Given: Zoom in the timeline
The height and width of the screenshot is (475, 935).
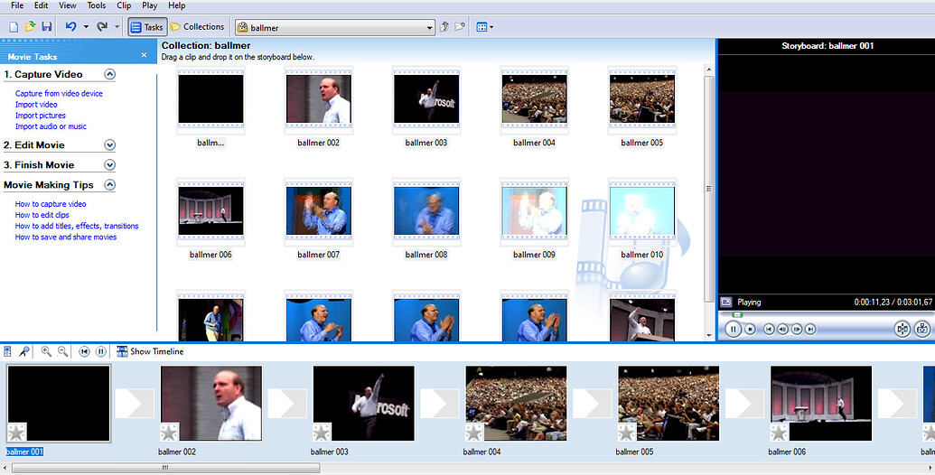Looking at the screenshot, I should [x=46, y=351].
